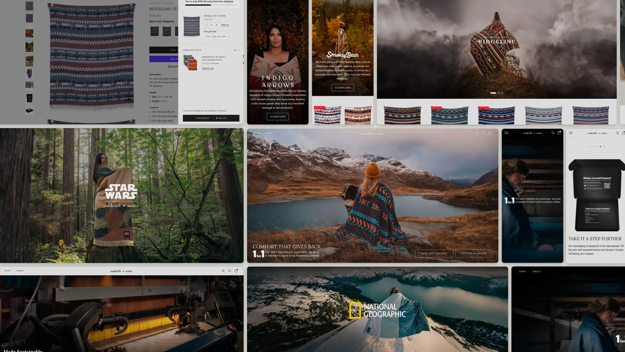Select top gallery thumbnail on product page
The height and width of the screenshot is (352, 625).
coord(29,6)
